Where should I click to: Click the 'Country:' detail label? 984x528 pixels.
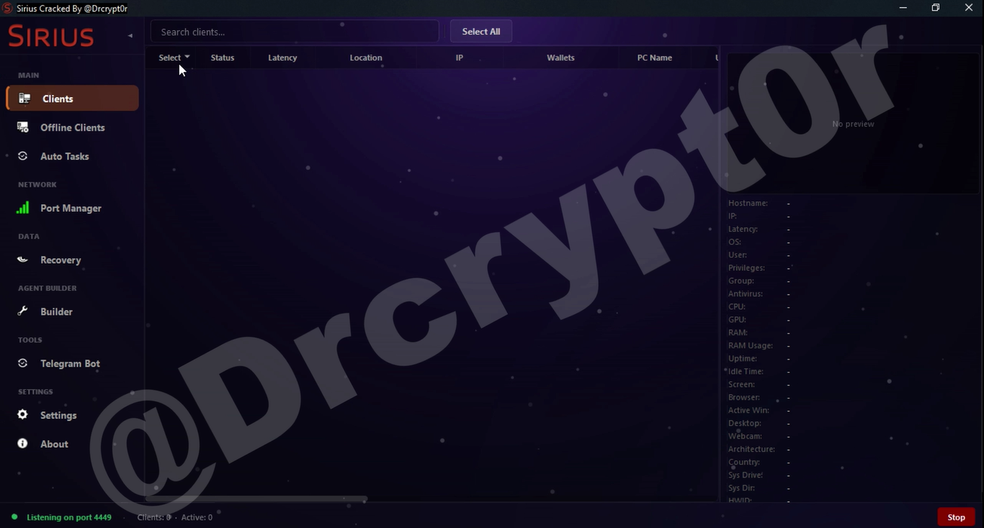(x=744, y=462)
